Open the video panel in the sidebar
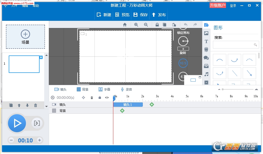 click(x=206, y=82)
